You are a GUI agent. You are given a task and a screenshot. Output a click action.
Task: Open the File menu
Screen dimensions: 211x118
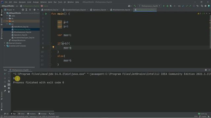click(6, 2)
